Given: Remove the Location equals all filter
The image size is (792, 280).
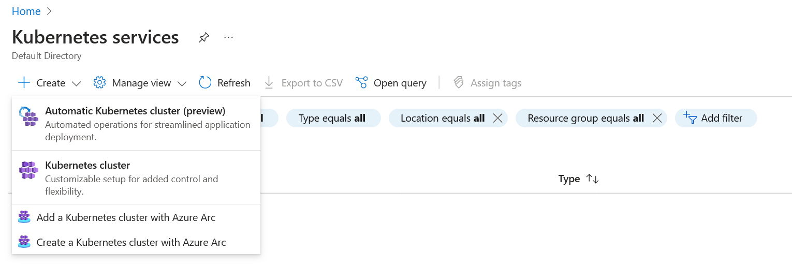Looking at the screenshot, I should [498, 118].
